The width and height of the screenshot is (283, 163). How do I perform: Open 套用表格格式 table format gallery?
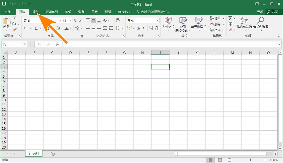(182, 24)
